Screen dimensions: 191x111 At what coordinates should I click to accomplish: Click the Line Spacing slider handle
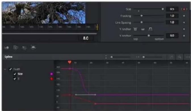click(x=141, y=22)
